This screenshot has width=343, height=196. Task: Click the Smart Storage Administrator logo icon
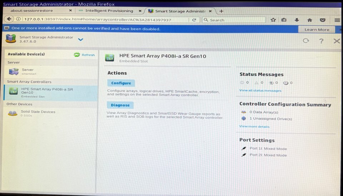(11, 39)
